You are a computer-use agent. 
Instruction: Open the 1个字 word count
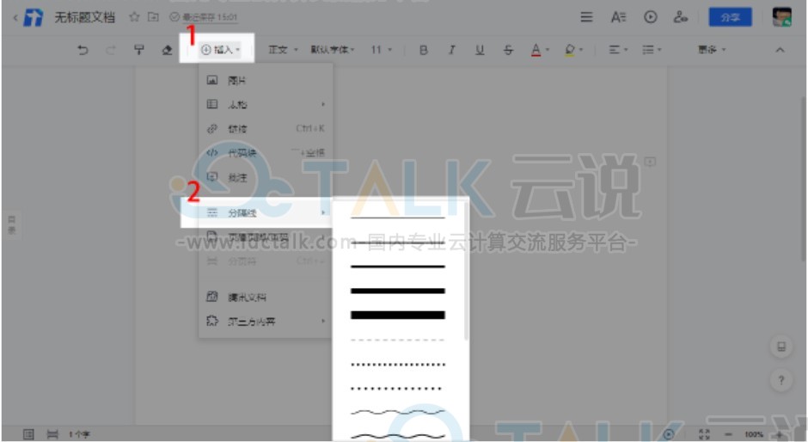[79, 434]
